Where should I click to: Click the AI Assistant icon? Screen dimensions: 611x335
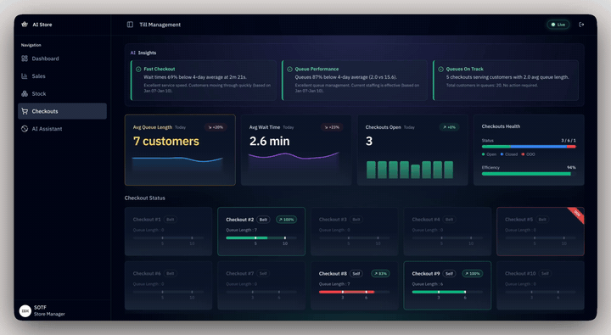click(25, 129)
